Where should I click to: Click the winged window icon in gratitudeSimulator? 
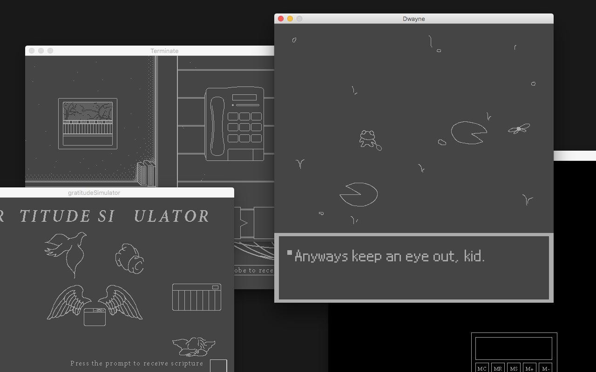click(x=95, y=305)
